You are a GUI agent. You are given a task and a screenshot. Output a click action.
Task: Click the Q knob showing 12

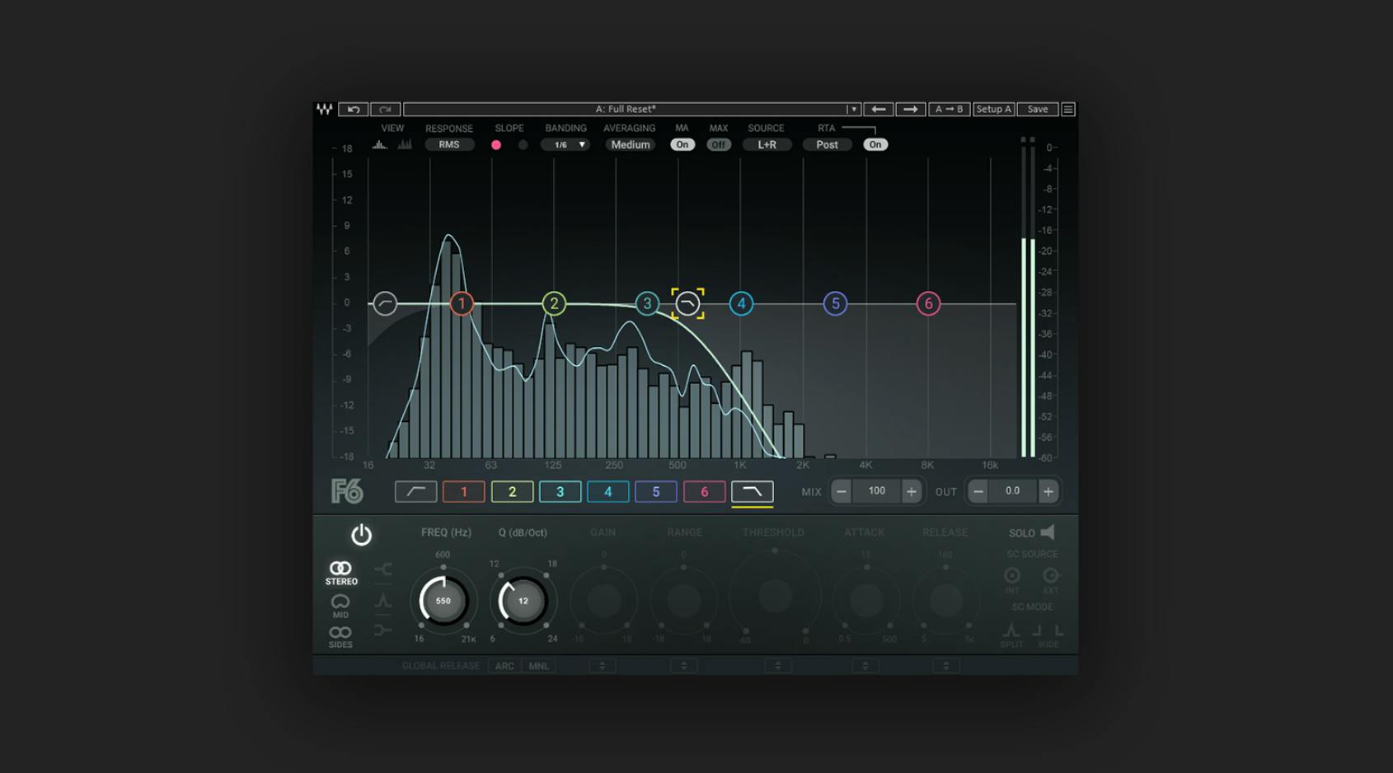tap(523, 601)
